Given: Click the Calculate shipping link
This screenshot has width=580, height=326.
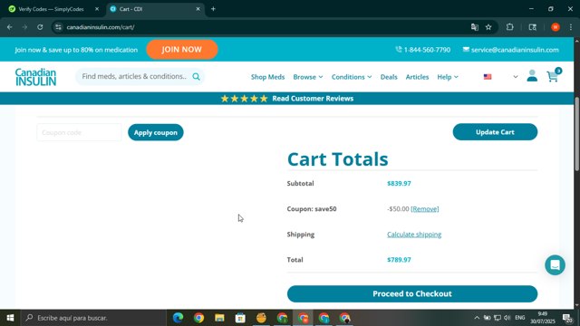Looking at the screenshot, I should click(414, 235).
